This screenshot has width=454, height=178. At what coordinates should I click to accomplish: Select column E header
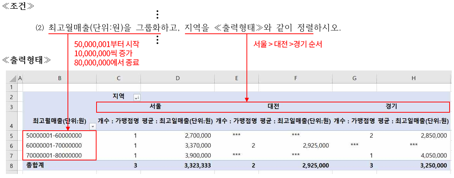pos(237,79)
